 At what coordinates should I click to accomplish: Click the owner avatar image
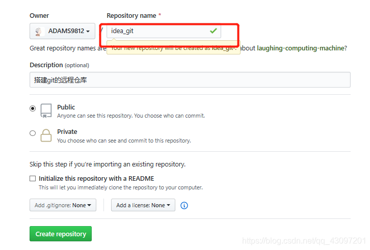click(38, 31)
